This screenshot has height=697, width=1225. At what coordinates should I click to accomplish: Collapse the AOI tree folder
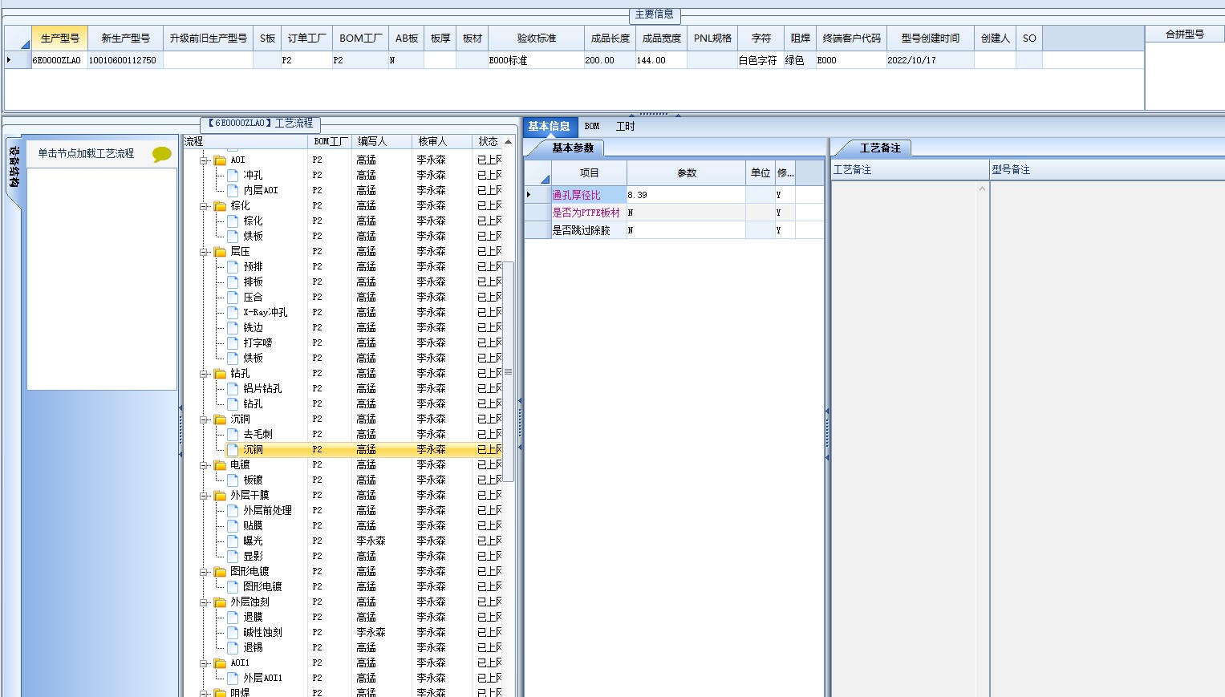point(205,160)
